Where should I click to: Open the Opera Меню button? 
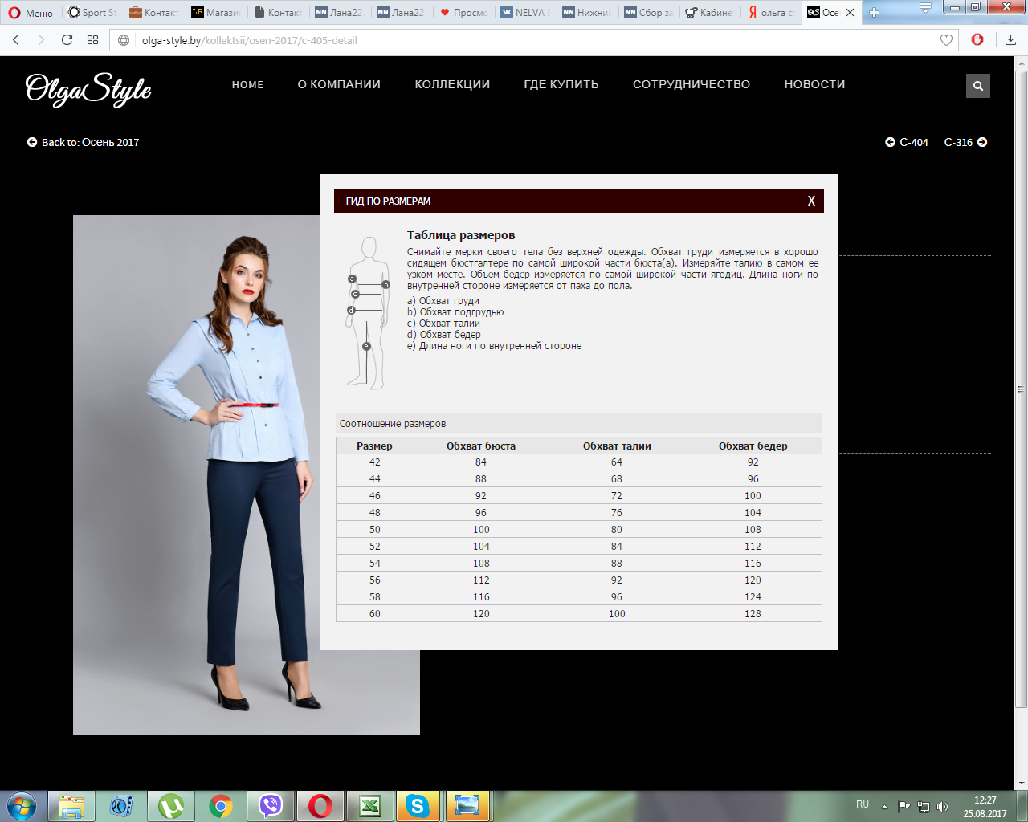point(31,12)
